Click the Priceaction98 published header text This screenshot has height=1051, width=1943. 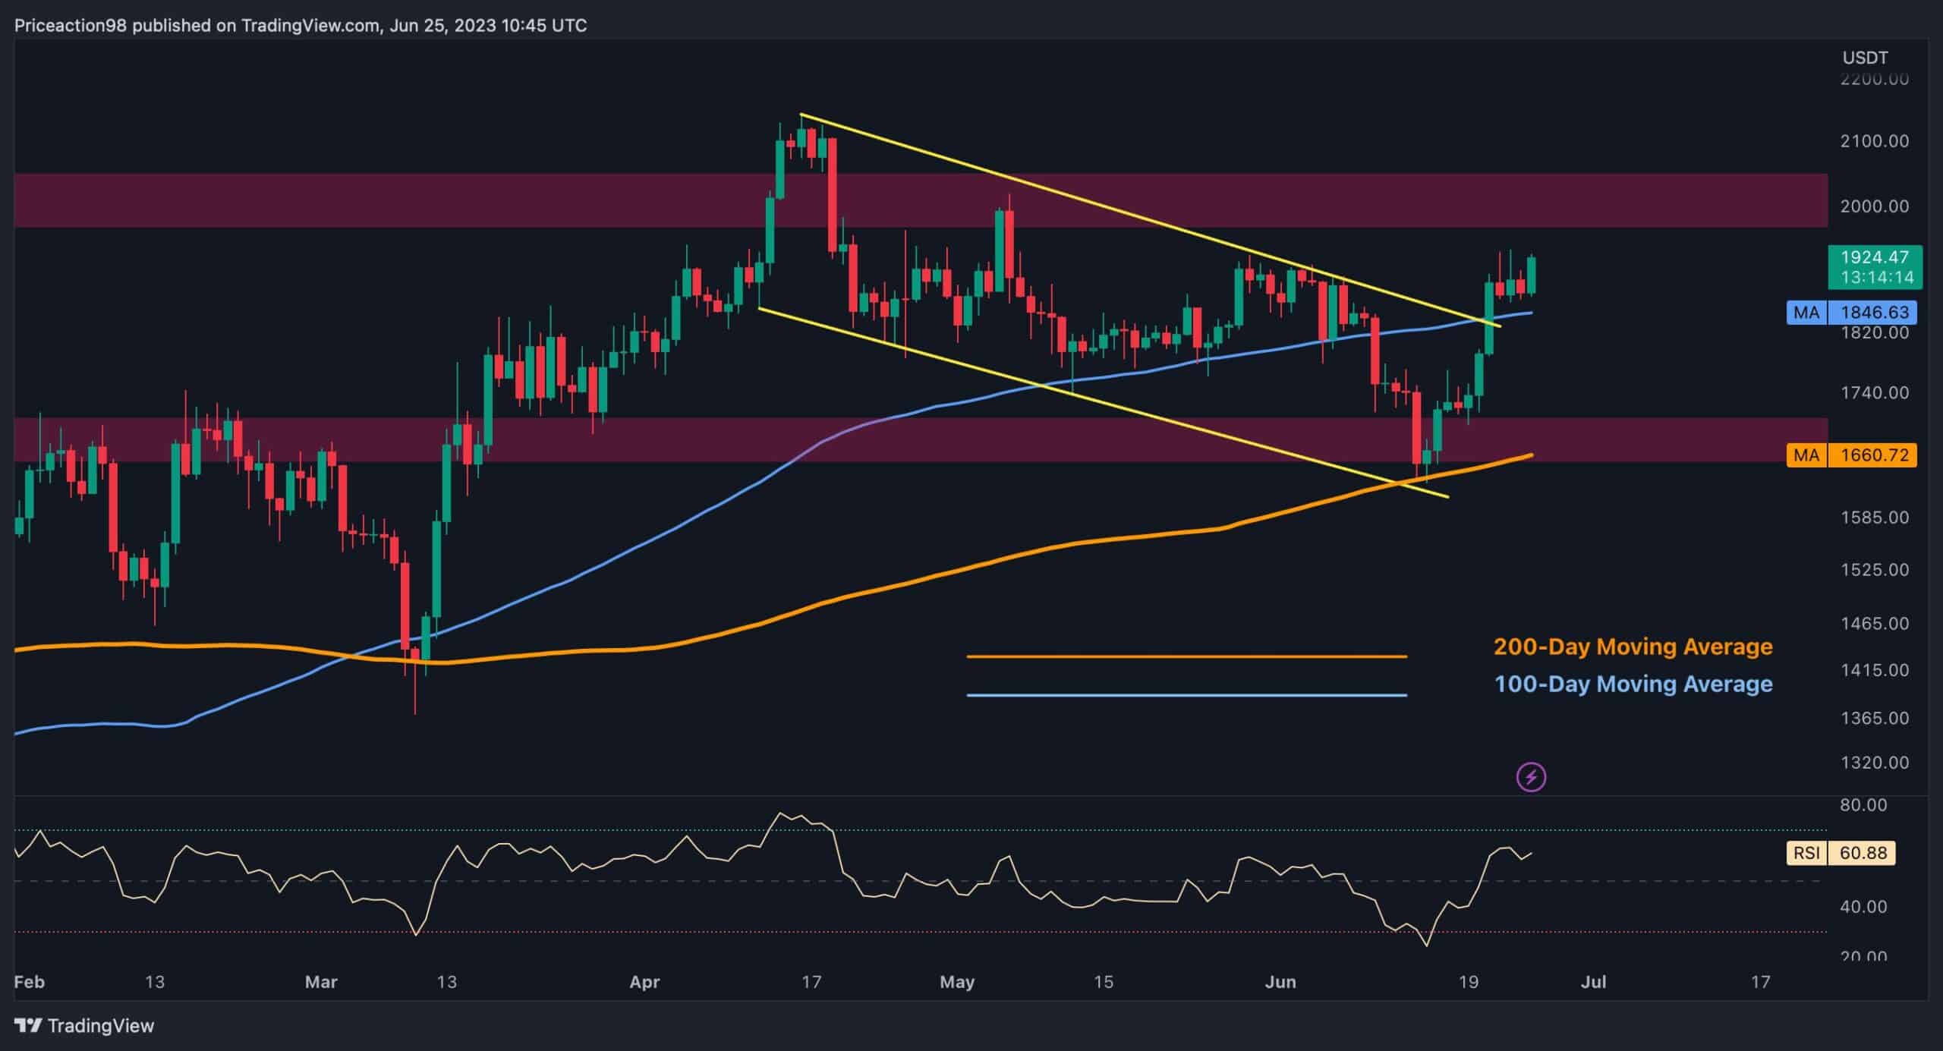pos(301,26)
